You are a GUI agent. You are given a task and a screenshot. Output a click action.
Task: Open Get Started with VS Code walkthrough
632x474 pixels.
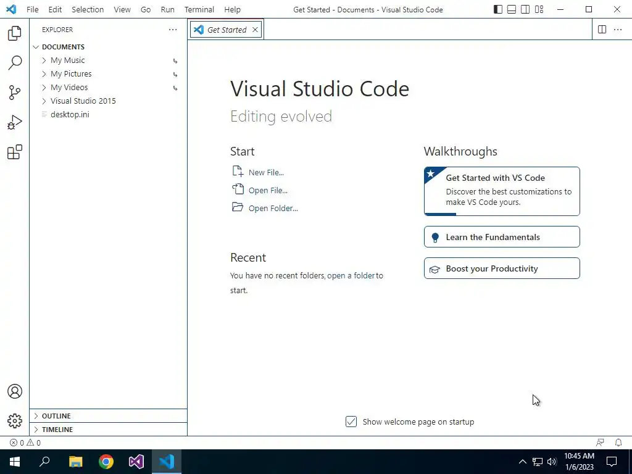502,191
